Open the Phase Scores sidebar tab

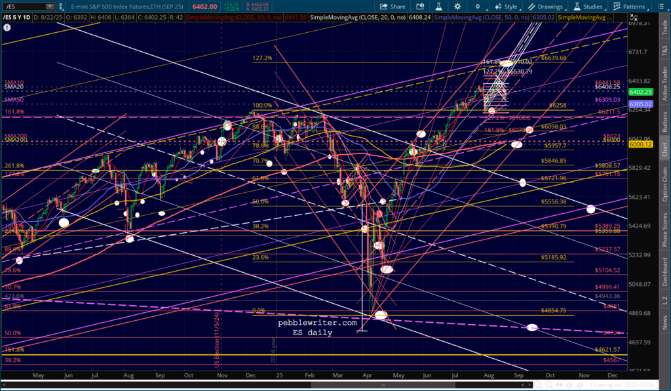coord(664,228)
